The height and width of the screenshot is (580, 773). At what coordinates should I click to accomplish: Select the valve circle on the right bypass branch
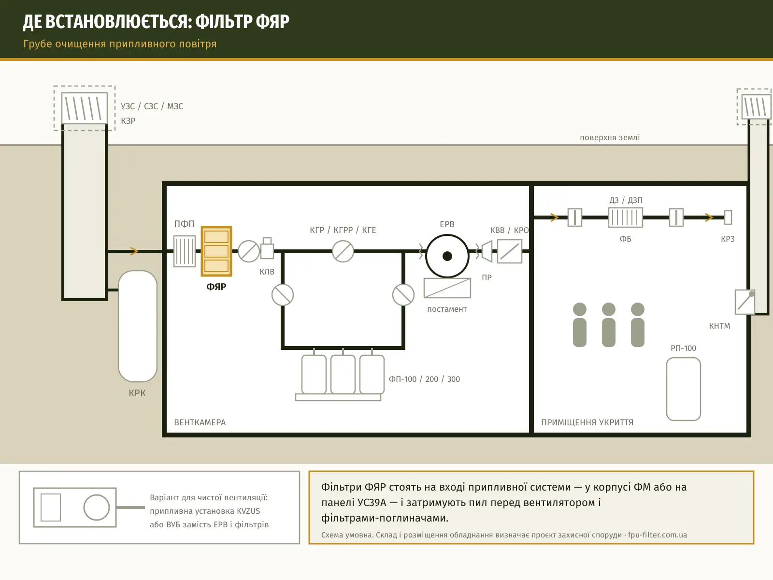point(403,295)
